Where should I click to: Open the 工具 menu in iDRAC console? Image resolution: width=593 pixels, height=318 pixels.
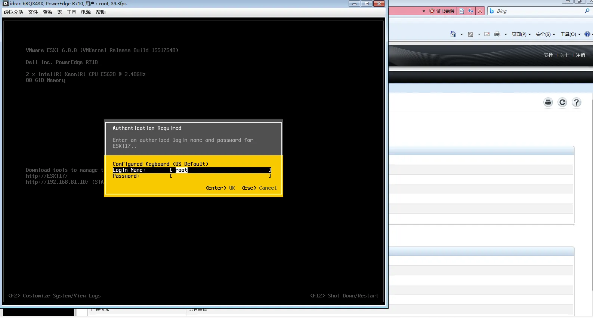pos(71,12)
